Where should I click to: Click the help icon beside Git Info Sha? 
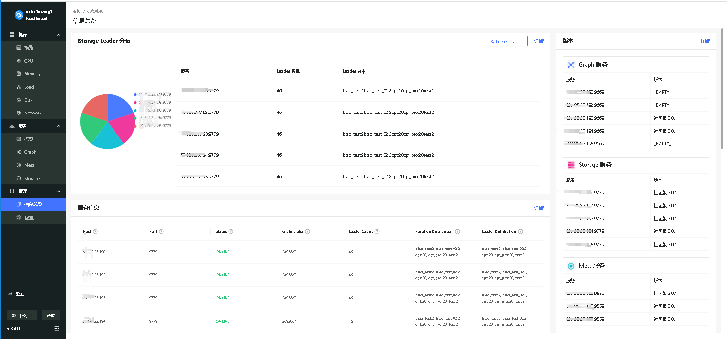tap(308, 232)
